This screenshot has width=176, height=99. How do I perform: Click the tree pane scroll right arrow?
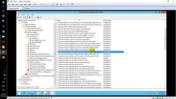click(x=53, y=87)
